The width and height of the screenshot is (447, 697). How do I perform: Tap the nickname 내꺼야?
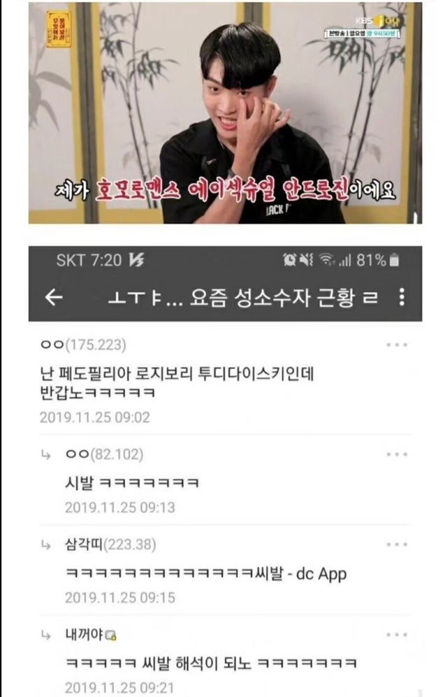pos(84,634)
